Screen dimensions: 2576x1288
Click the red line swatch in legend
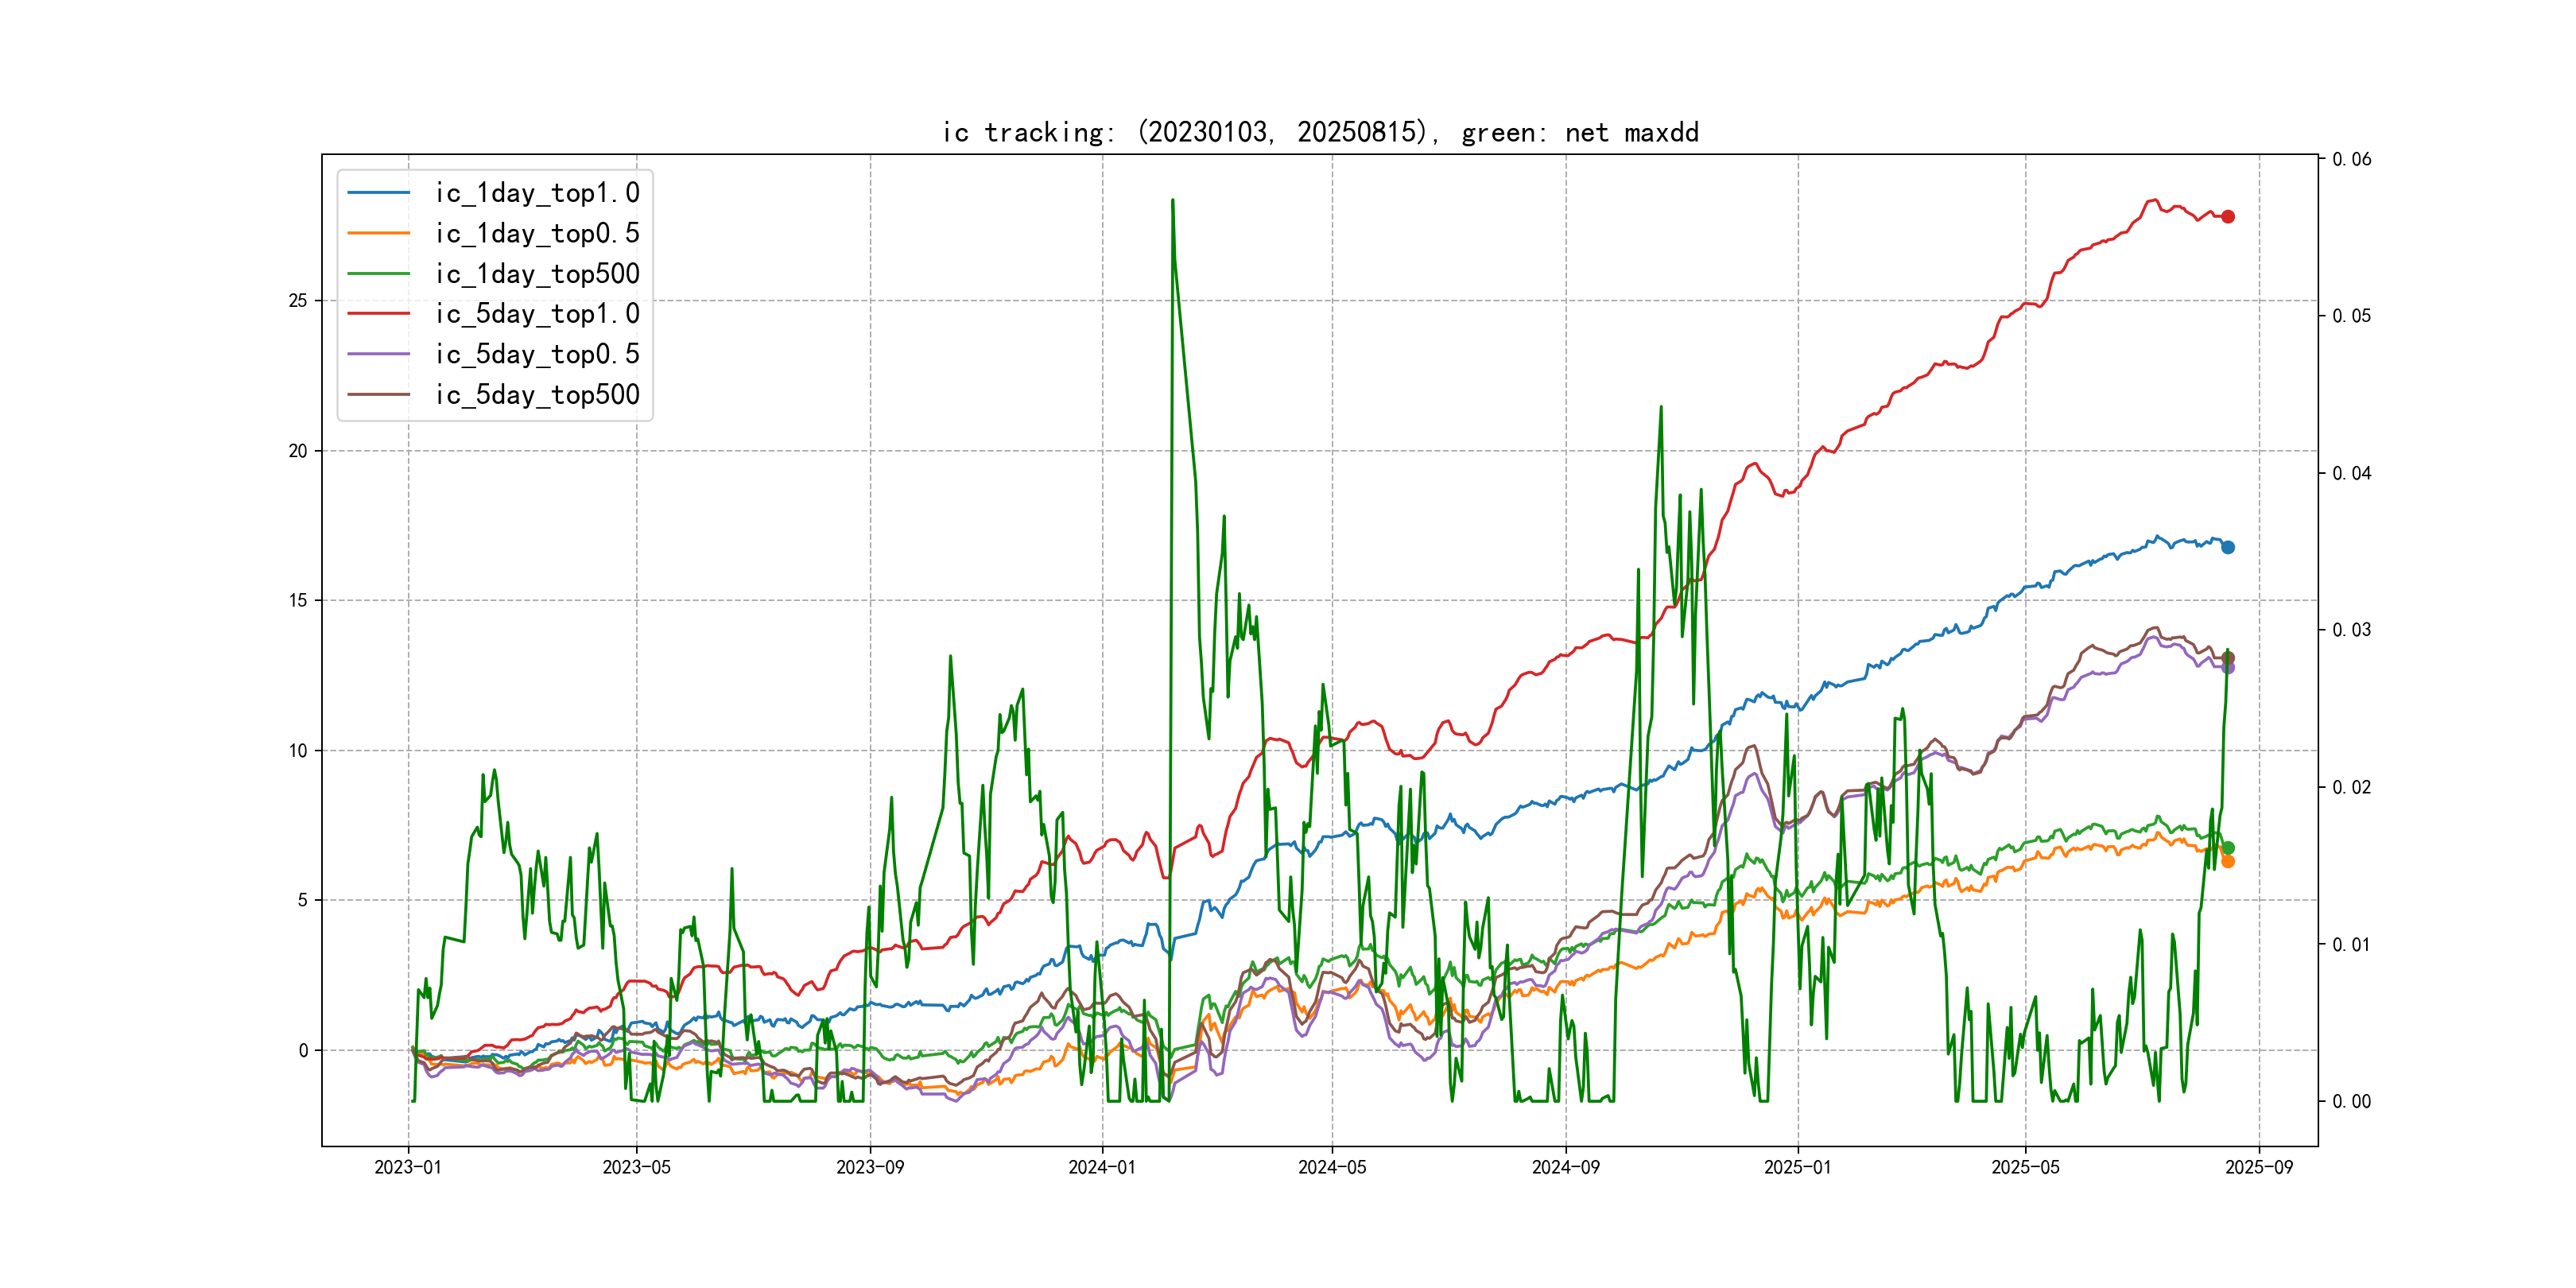[378, 314]
